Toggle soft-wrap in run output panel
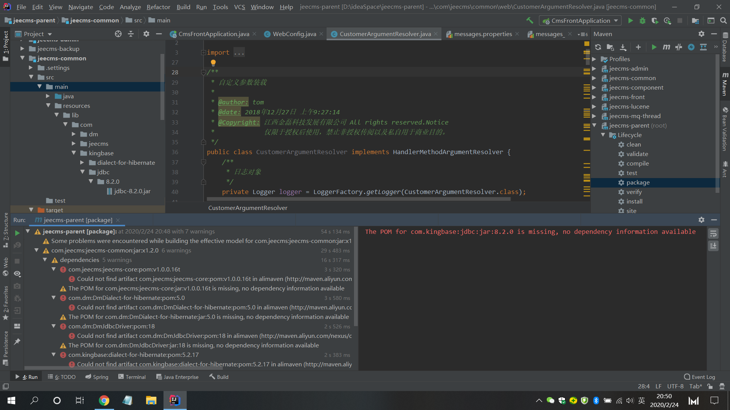 pos(713,234)
